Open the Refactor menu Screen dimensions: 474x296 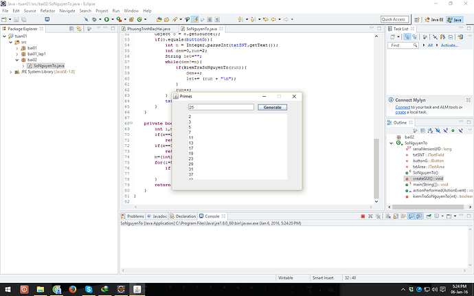47,11
